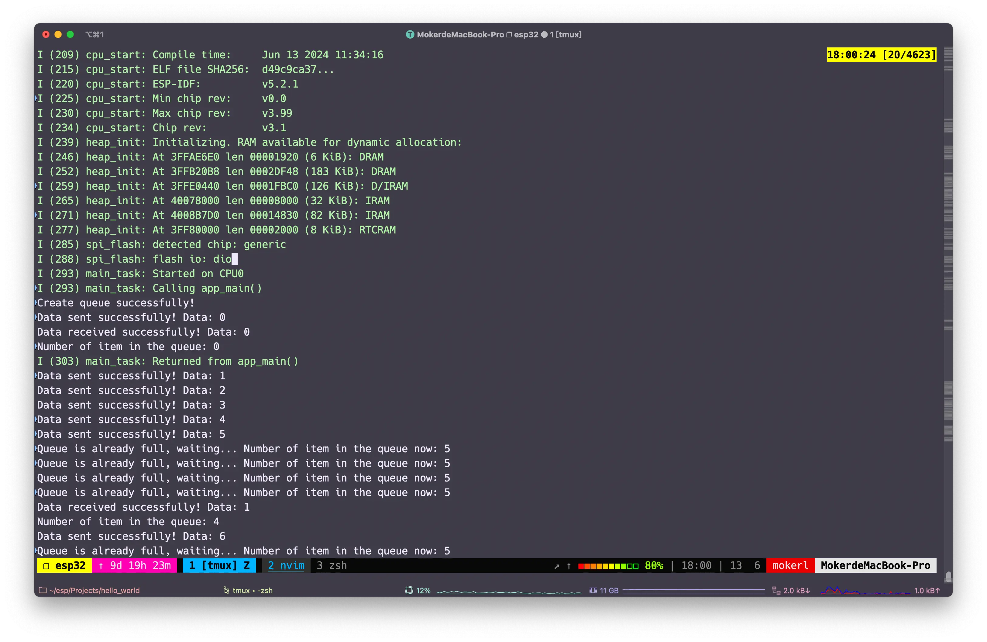Click the Data sent successfully! Data: 6 line
987x642 pixels.
point(131,536)
